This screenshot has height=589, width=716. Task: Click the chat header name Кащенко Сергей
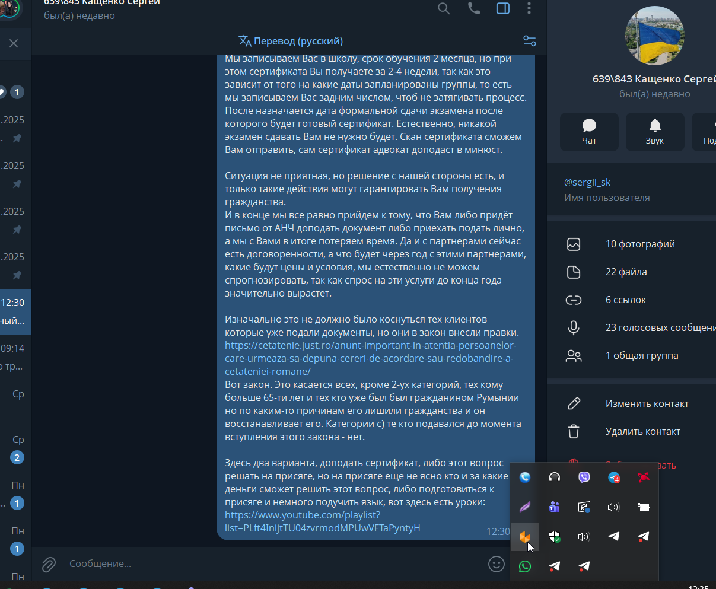coord(101,2)
